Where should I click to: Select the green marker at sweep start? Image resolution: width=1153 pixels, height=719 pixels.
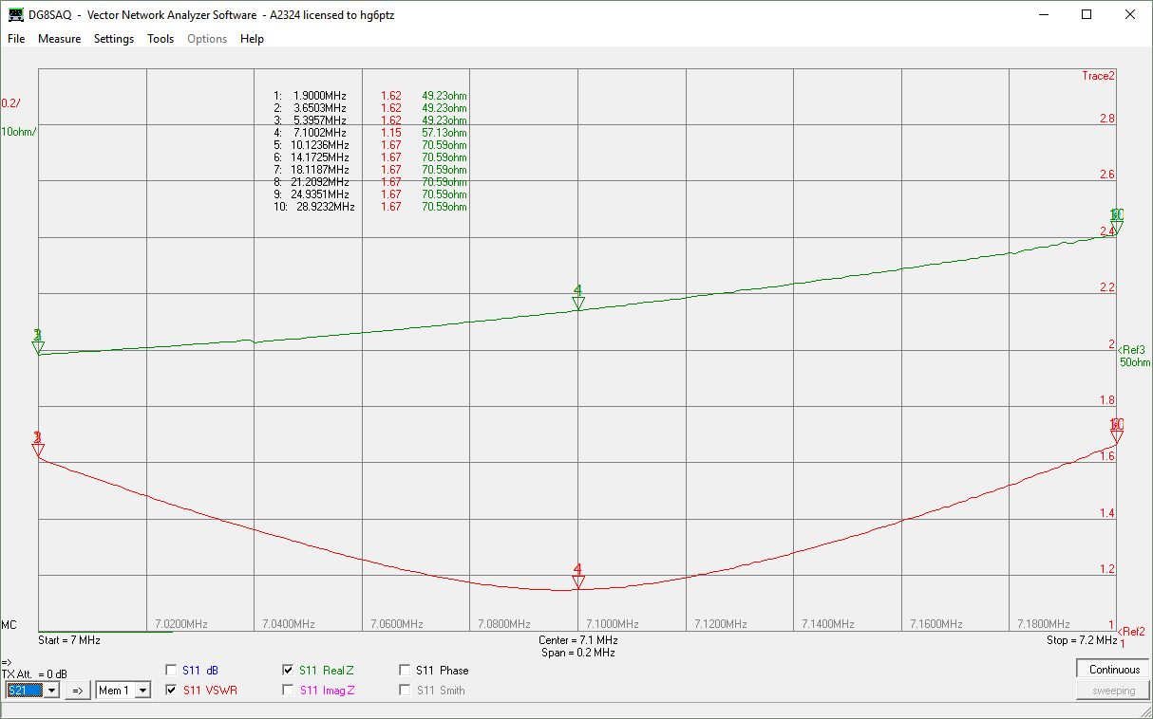39,347
